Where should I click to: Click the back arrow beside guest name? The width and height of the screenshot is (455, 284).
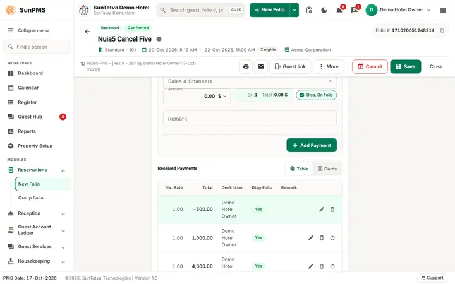tap(87, 32)
